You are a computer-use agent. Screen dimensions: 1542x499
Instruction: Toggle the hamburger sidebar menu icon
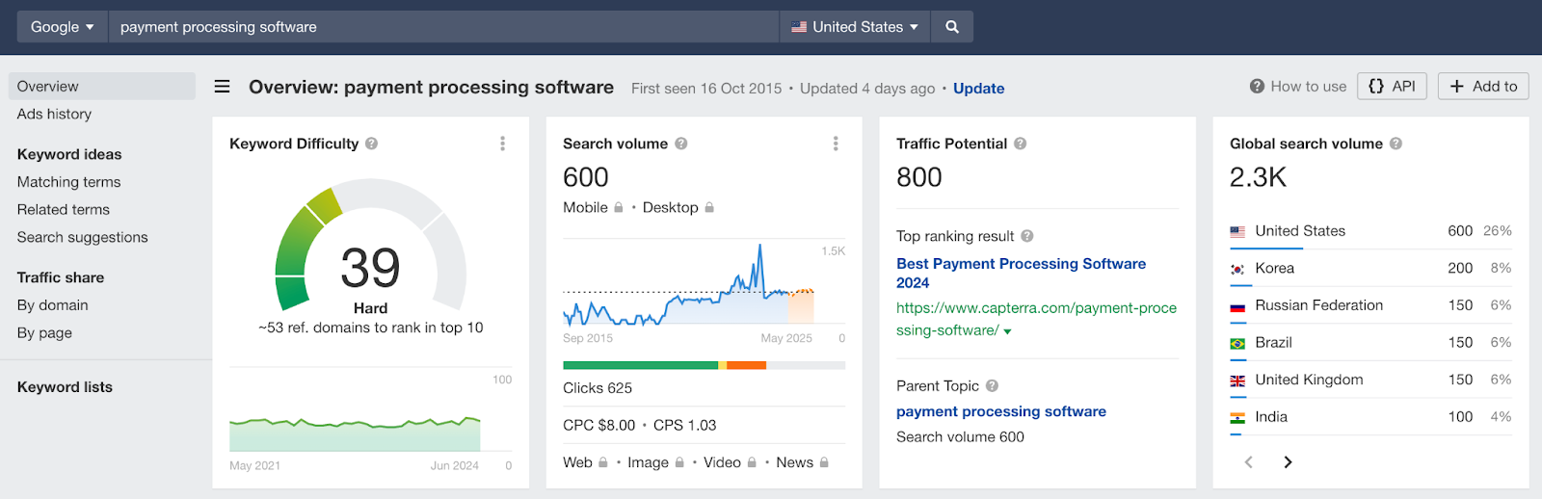point(222,87)
